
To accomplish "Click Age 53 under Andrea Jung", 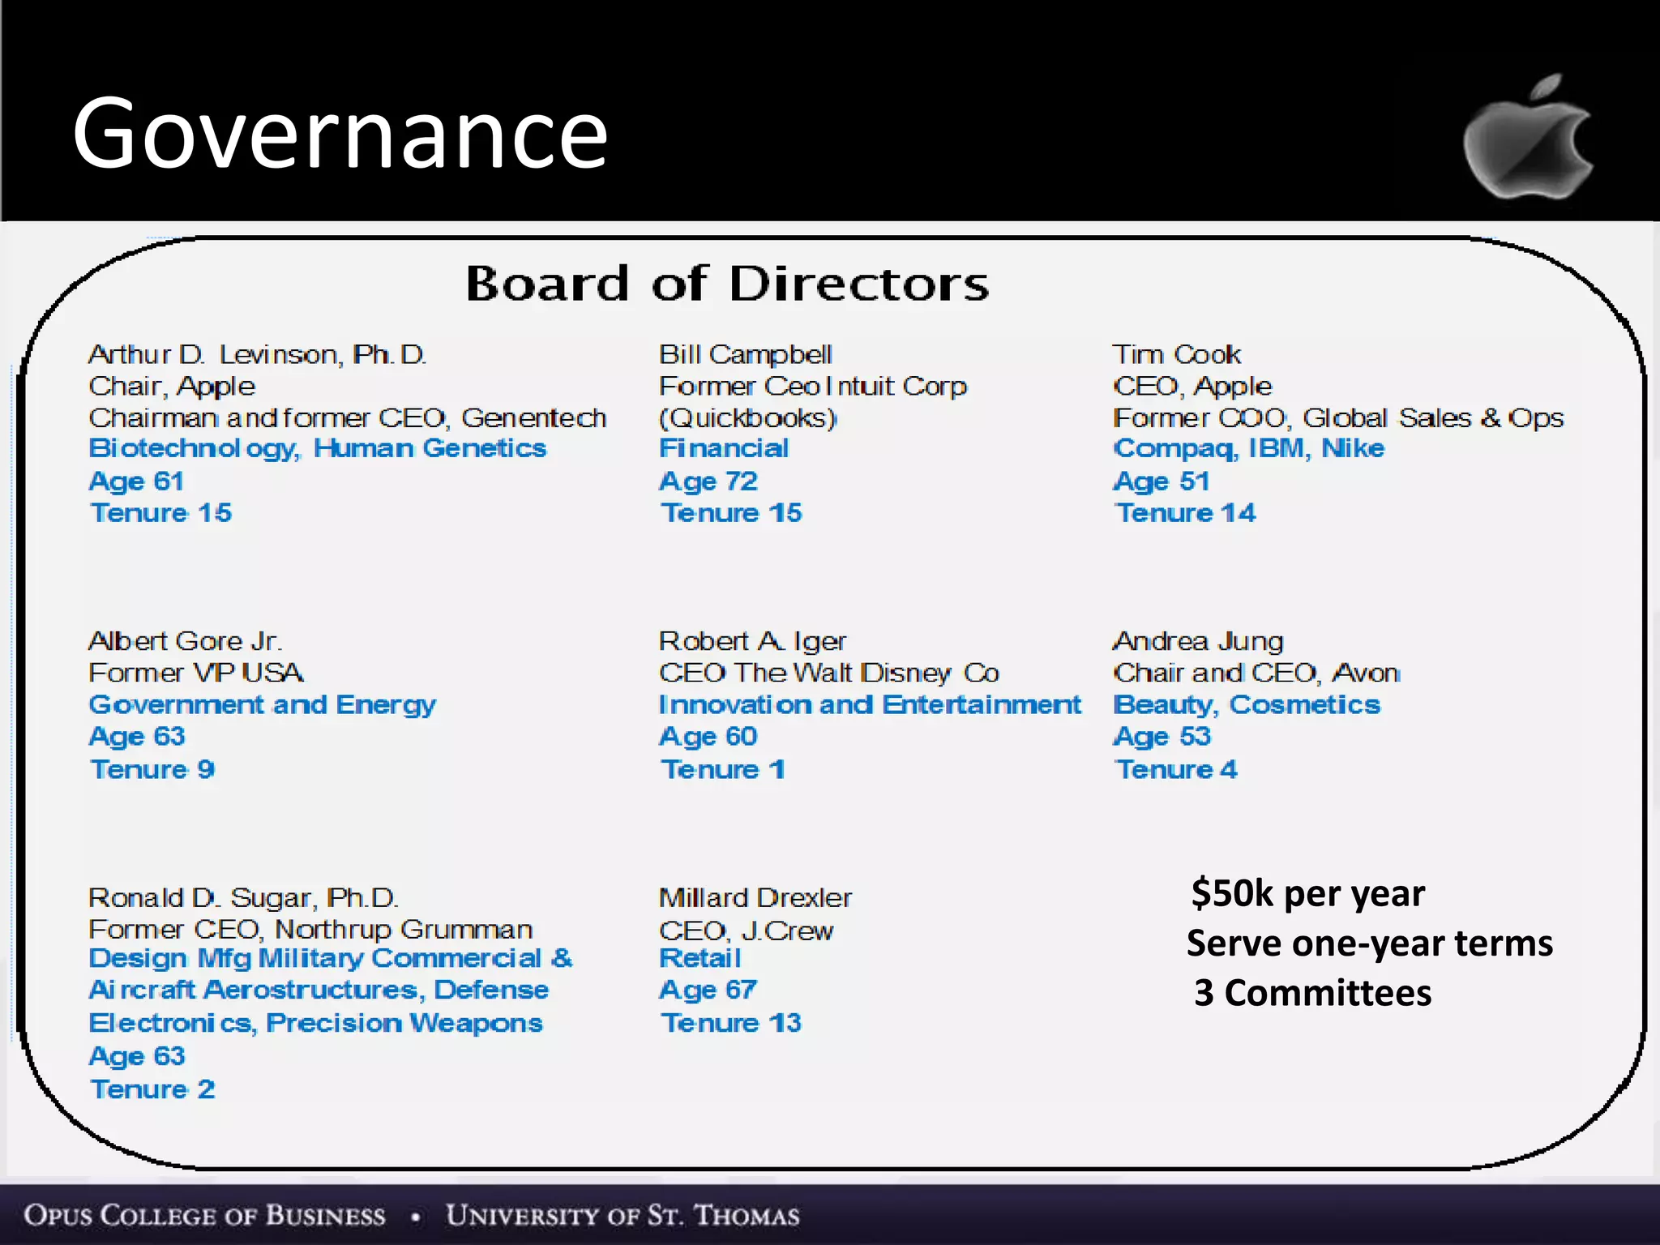I will pyautogui.click(x=1162, y=737).
